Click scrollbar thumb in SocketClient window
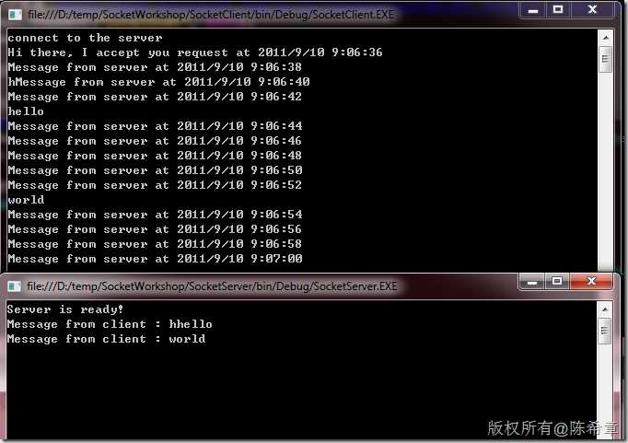Viewport: 628px width, 443px height. [606, 59]
